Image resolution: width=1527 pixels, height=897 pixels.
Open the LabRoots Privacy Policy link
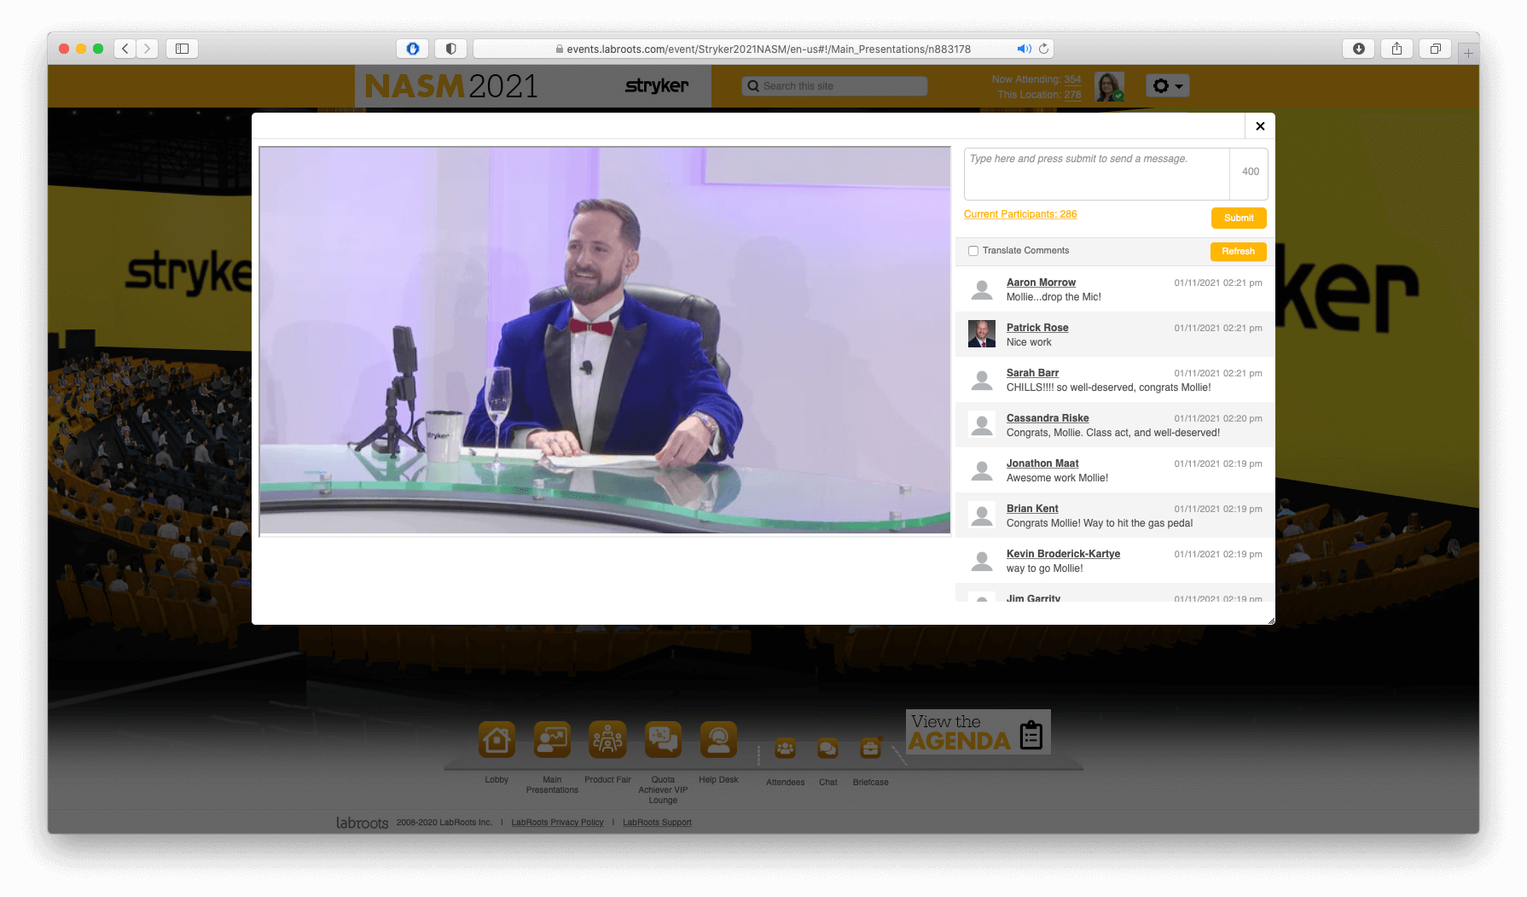[x=557, y=823]
